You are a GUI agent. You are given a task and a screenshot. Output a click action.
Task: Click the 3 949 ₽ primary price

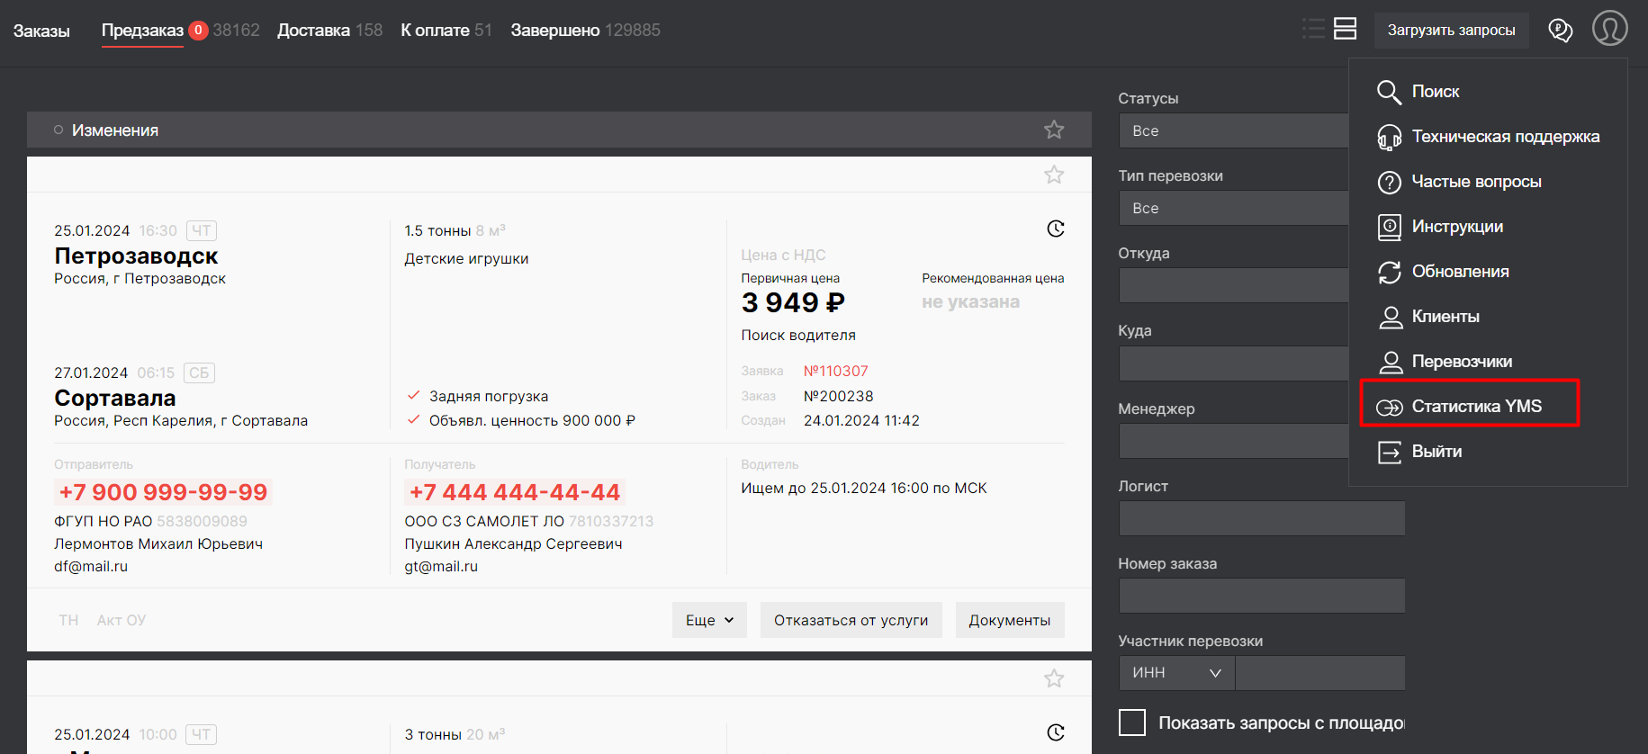tap(793, 302)
